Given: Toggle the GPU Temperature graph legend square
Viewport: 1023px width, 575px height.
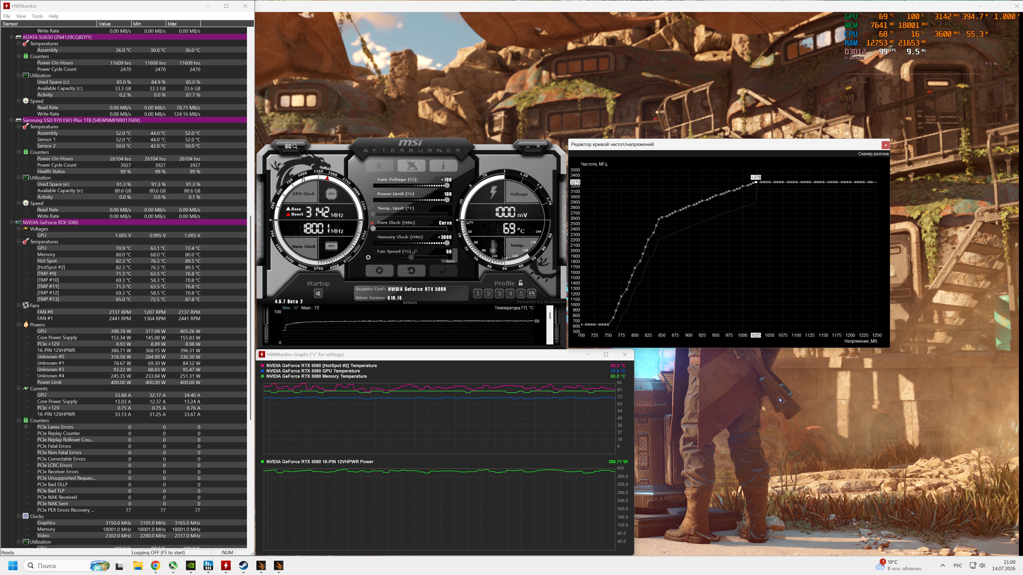Looking at the screenshot, I should (x=262, y=371).
